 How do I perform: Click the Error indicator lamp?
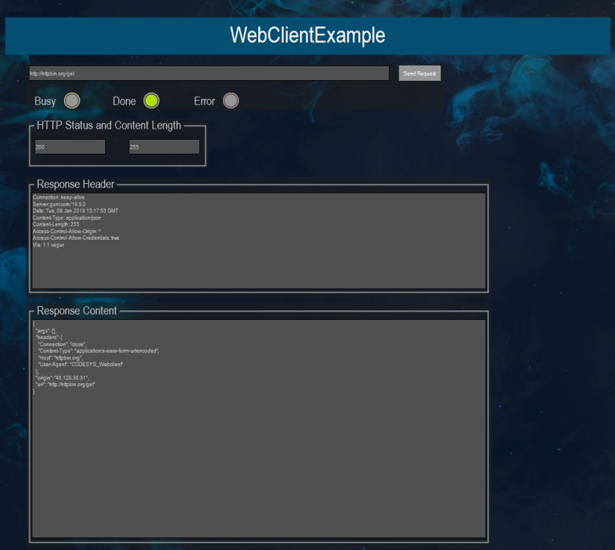coord(230,100)
